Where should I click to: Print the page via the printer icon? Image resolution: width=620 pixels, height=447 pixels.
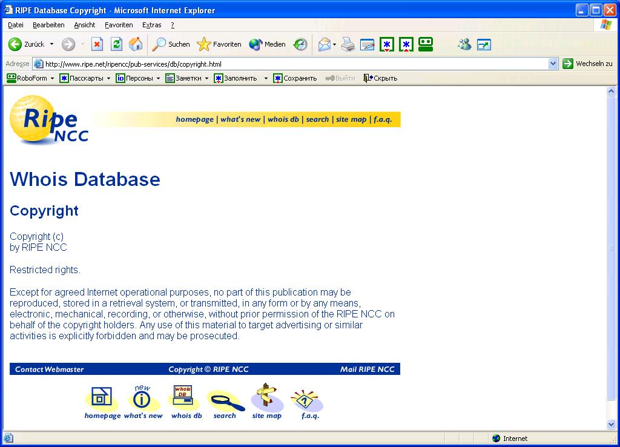pyautogui.click(x=348, y=44)
